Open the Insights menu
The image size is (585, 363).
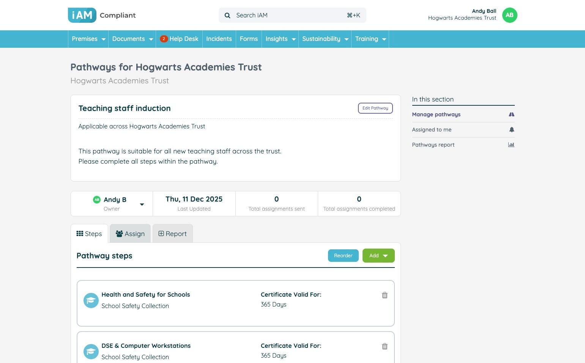tap(280, 39)
